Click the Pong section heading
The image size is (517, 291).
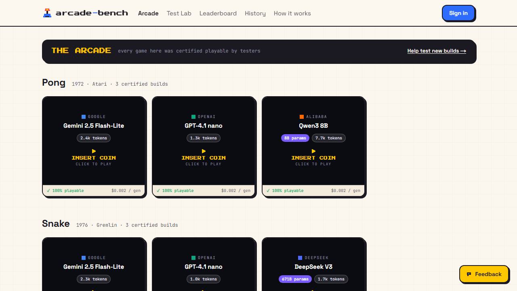point(54,83)
